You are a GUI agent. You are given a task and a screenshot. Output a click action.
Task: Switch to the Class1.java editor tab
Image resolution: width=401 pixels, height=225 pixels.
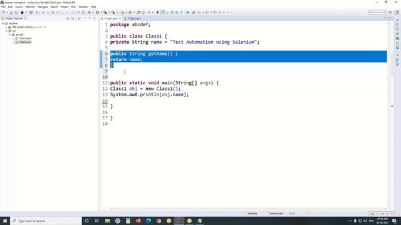(110, 18)
